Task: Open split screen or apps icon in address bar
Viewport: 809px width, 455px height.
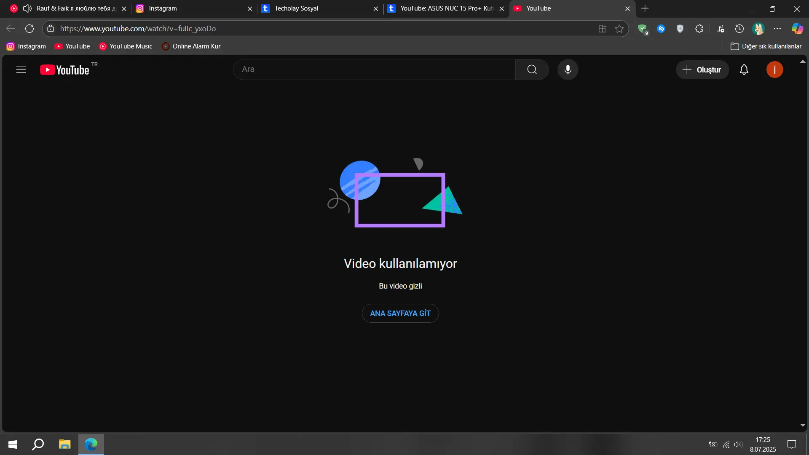Action: [603, 29]
